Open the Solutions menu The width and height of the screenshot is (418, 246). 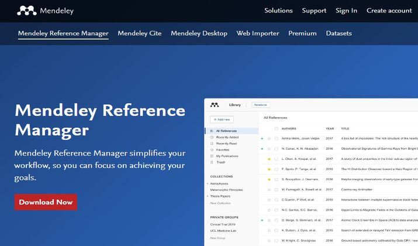279,11
